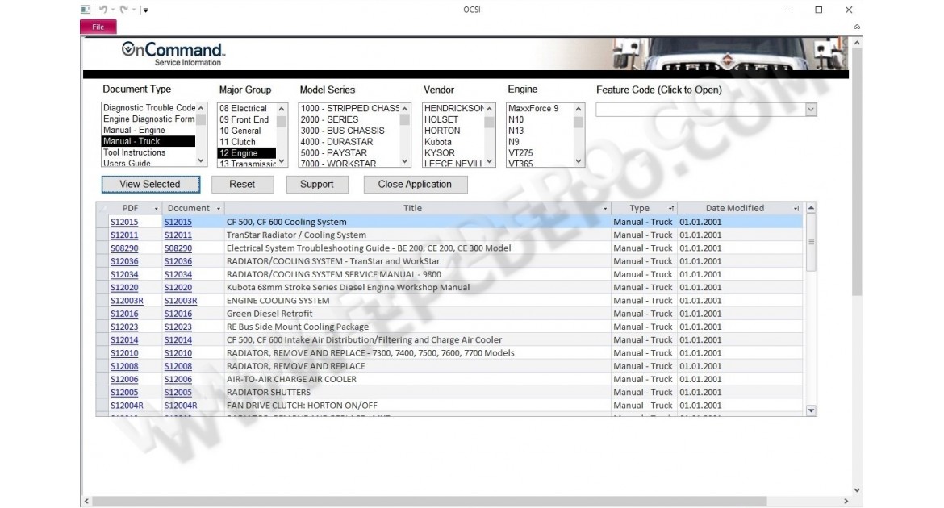Screen dimensions: 944x508
Task: Open PDF link S12020
Action: (124, 288)
